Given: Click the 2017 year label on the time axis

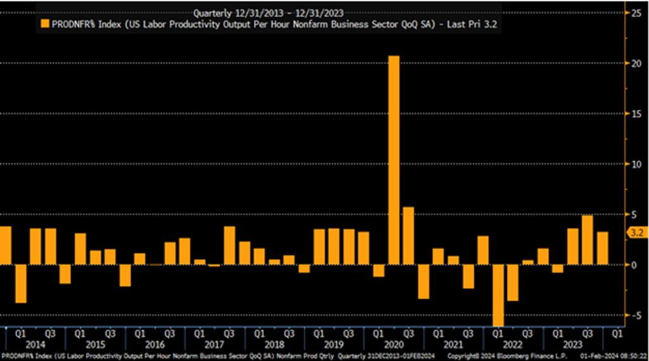Looking at the screenshot, I should (214, 345).
